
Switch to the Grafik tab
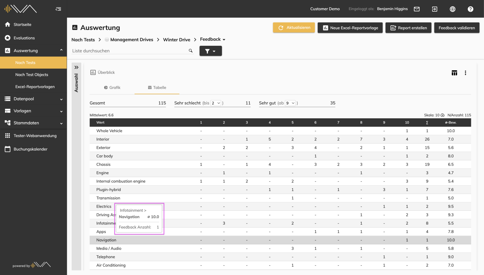pyautogui.click(x=112, y=88)
